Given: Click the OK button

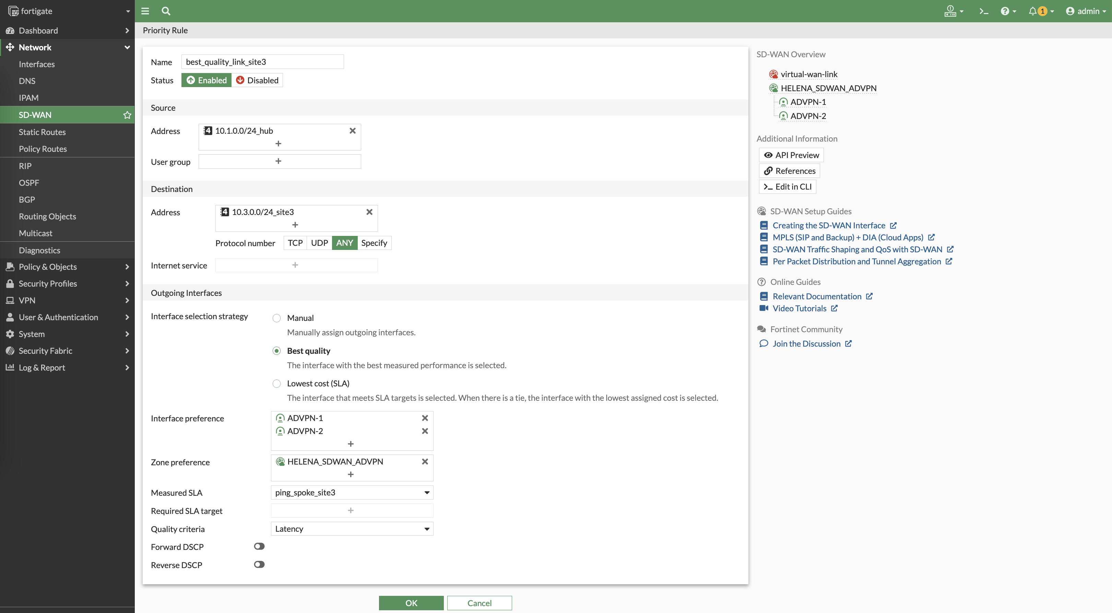Looking at the screenshot, I should [411, 603].
